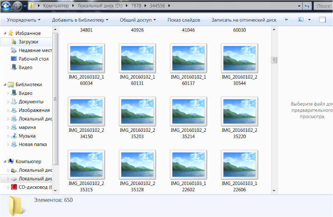Select thumbnail IMG_20160102_235328
333x217 pixels.
coord(137,165)
